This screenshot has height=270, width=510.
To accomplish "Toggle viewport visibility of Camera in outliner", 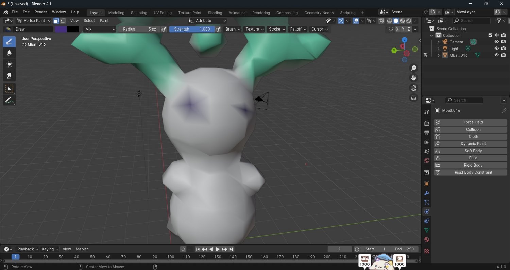I will 497,42.
